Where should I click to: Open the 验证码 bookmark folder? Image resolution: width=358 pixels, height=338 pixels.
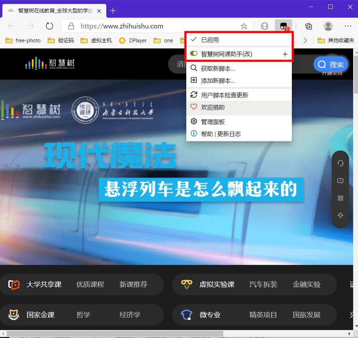tap(61, 41)
